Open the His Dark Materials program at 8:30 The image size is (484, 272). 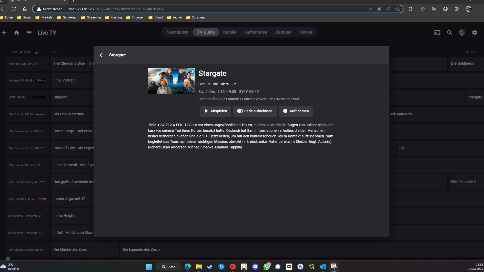click(72, 114)
